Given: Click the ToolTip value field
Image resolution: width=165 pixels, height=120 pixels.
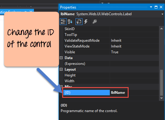Looking at the screenshot, I should pyautogui.click(x=134, y=35).
